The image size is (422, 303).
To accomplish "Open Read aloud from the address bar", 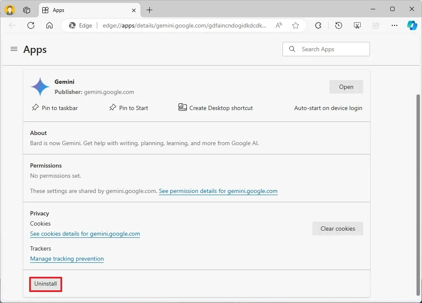I will 279,25.
